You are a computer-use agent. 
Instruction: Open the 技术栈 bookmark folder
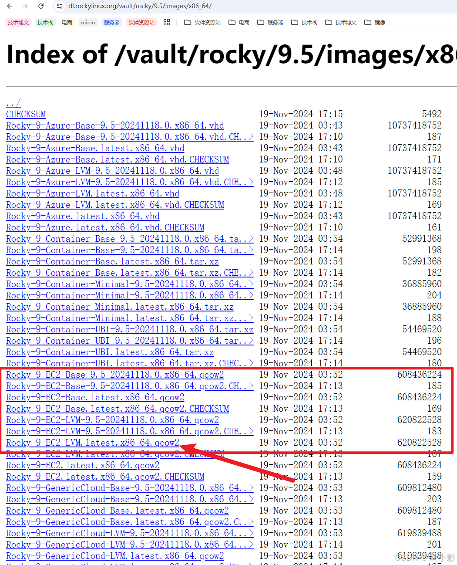coord(304,22)
